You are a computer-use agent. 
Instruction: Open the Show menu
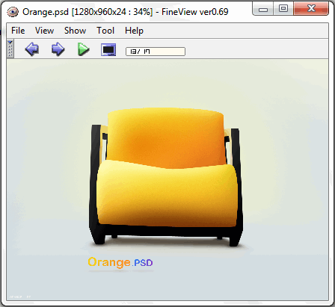pos(75,31)
